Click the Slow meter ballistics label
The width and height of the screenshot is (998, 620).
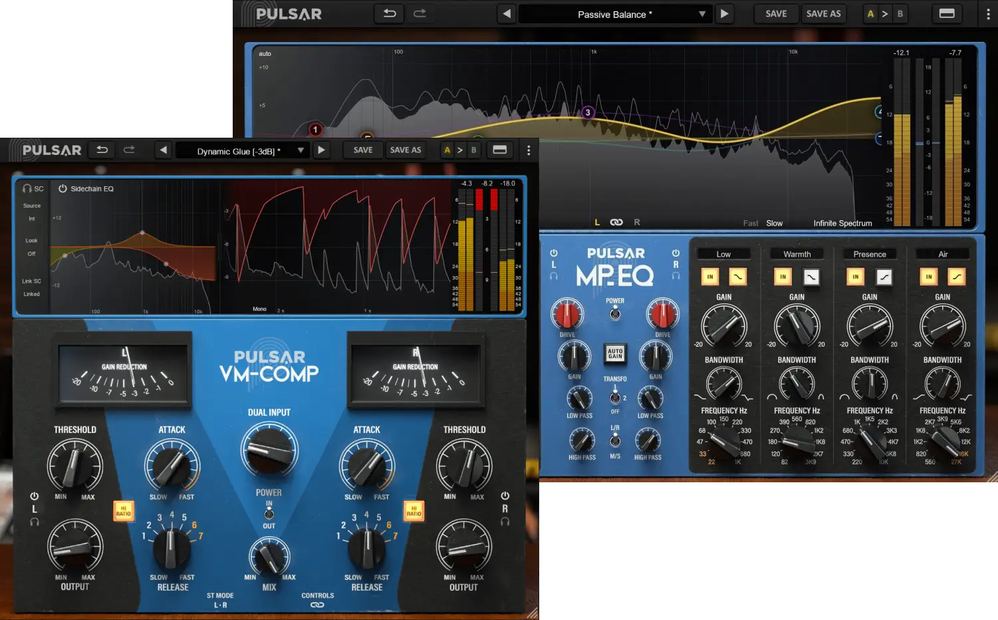(775, 223)
